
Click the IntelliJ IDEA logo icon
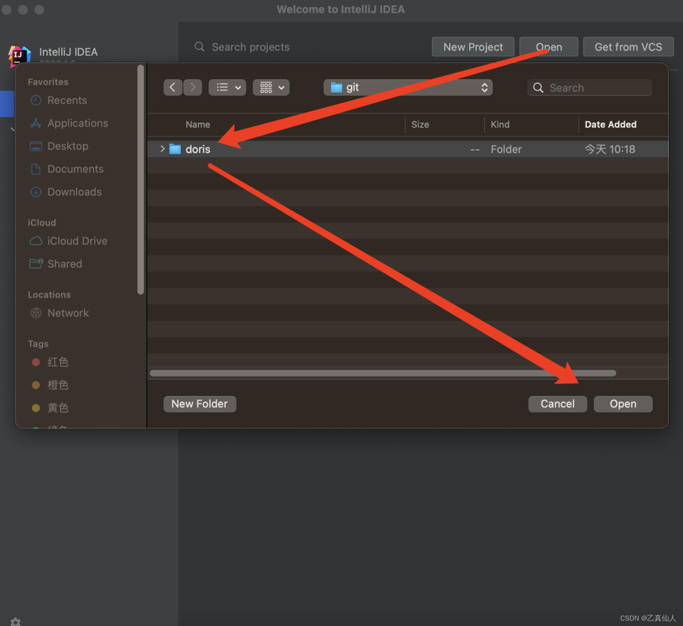pos(19,57)
